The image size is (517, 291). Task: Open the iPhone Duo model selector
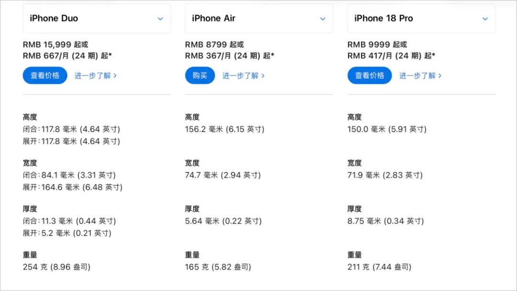tap(97, 19)
